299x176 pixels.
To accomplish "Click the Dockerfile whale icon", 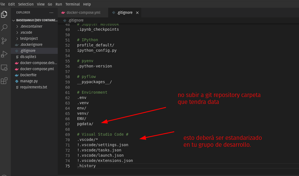I will [x=17, y=75].
